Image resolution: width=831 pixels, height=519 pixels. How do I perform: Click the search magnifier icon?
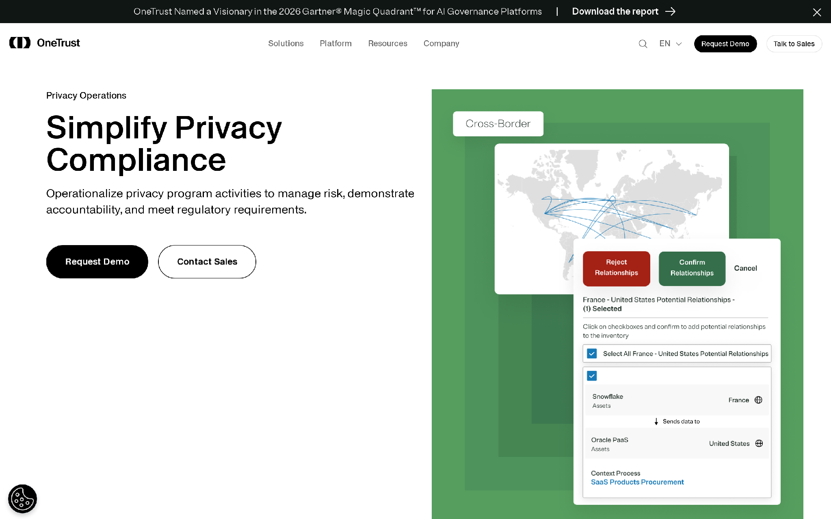(643, 44)
